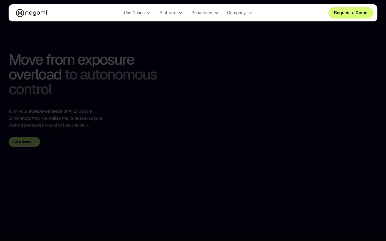Open the Platform menu
The image size is (386, 241).
[168, 13]
